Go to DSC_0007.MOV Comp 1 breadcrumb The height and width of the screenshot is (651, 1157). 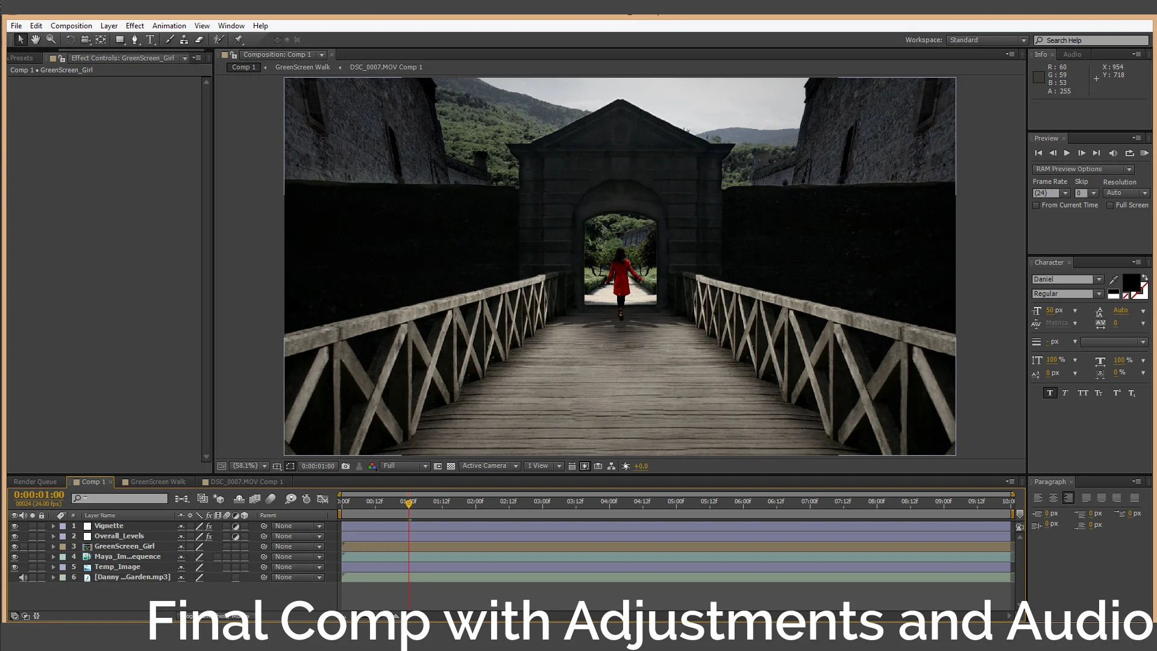click(386, 68)
